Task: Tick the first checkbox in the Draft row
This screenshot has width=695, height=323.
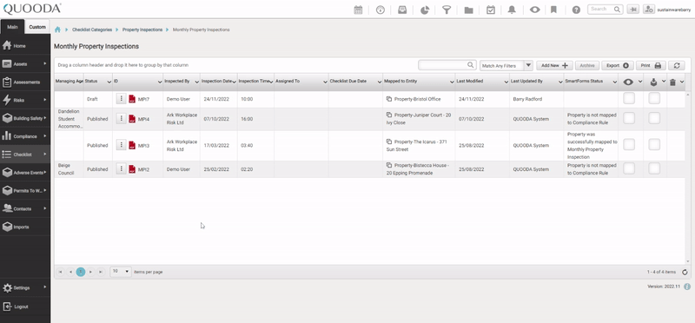Action: pos(629,98)
